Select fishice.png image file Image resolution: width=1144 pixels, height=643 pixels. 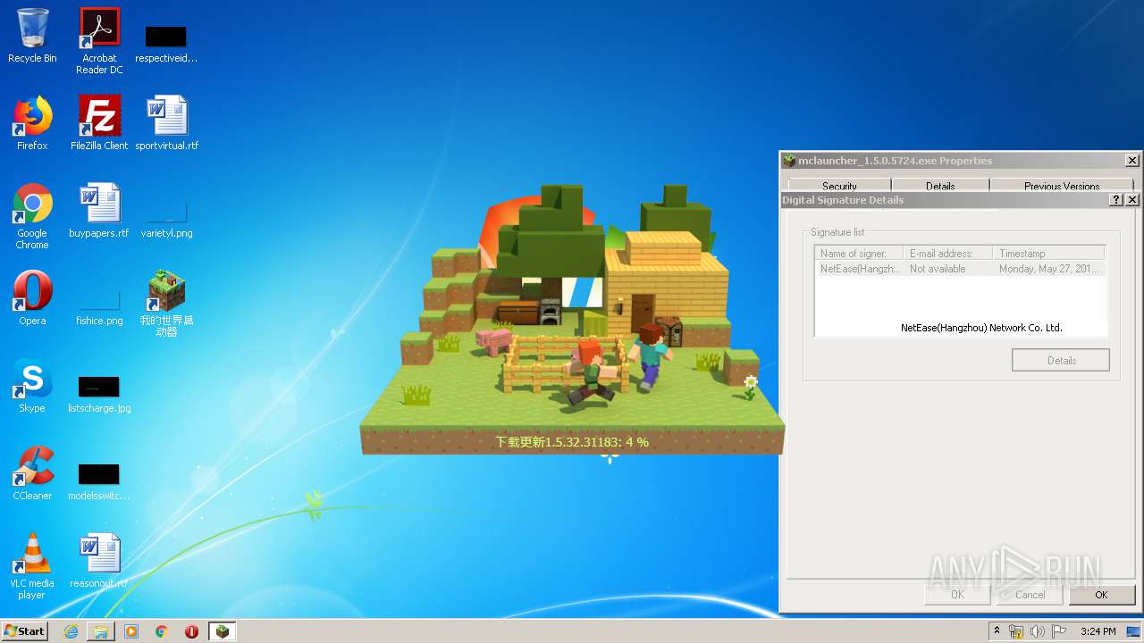click(99, 307)
